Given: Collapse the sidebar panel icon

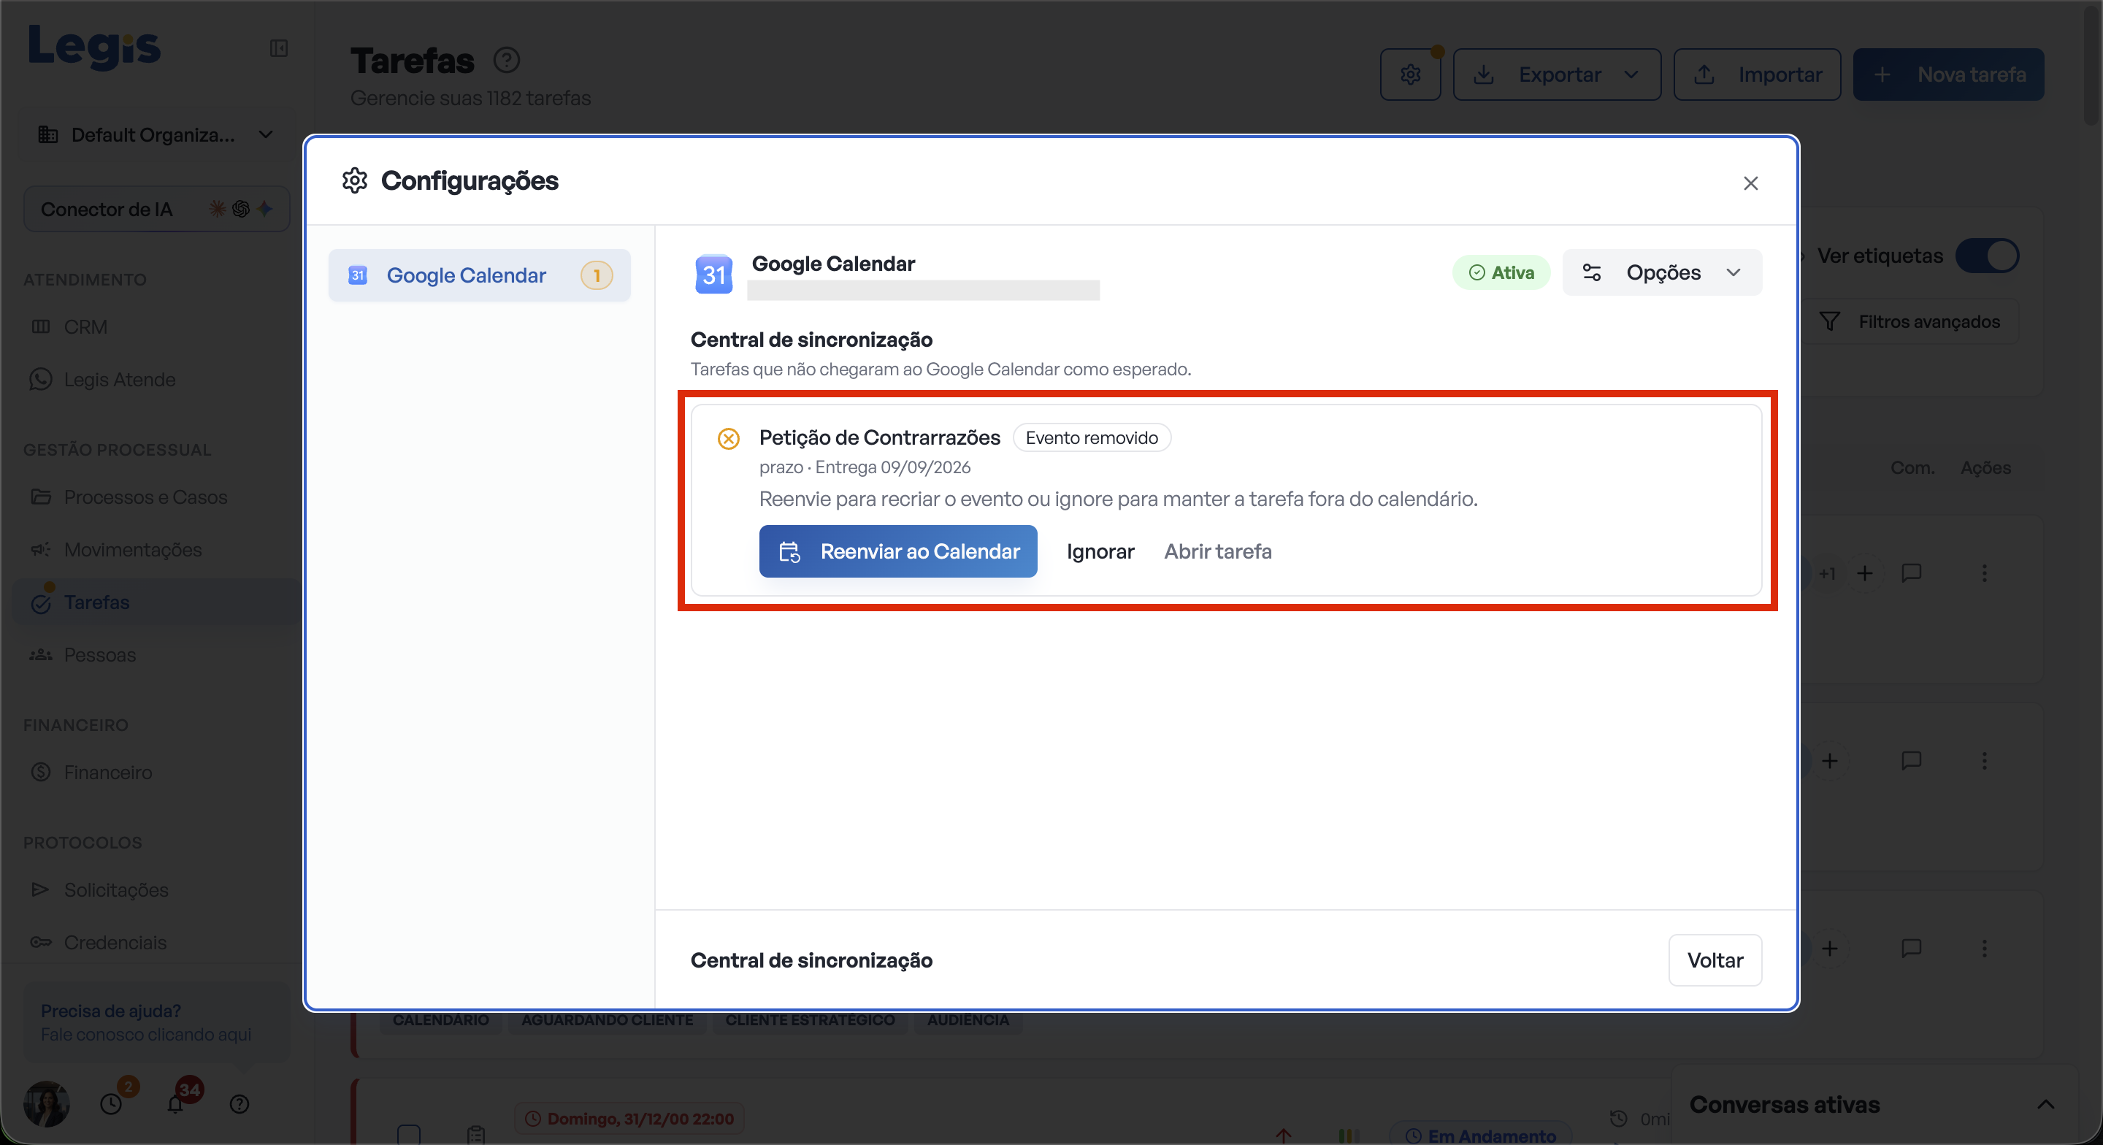Looking at the screenshot, I should pyautogui.click(x=278, y=48).
